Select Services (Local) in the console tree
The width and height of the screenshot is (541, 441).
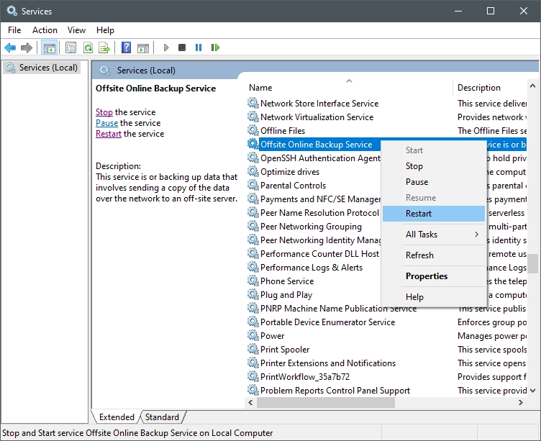click(x=42, y=68)
